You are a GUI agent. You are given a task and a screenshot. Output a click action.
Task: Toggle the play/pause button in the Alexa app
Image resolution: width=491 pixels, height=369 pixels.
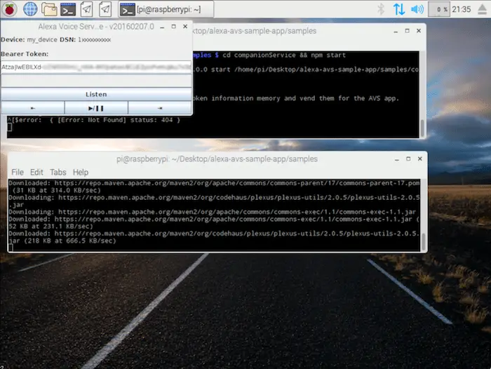pyautogui.click(x=96, y=108)
